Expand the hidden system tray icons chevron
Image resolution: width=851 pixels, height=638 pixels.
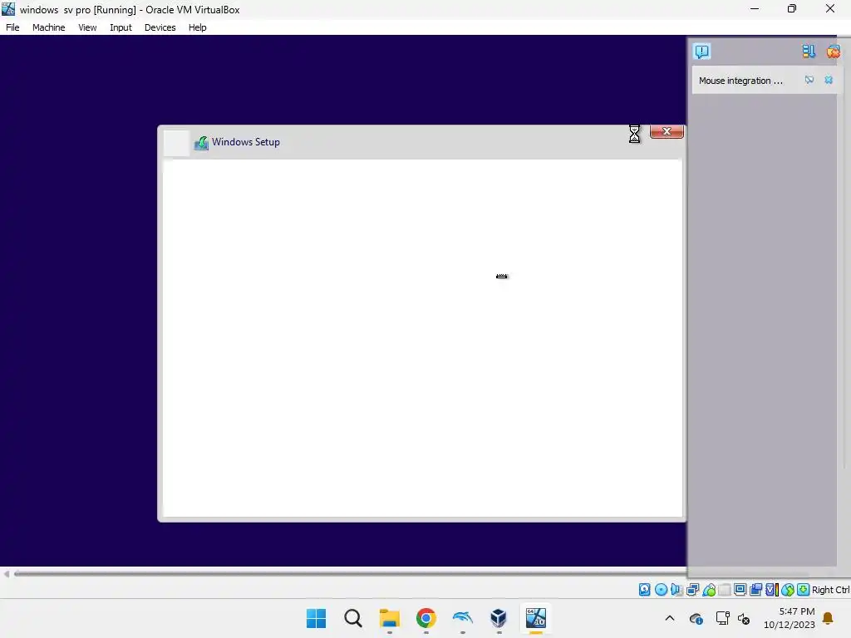(x=670, y=618)
